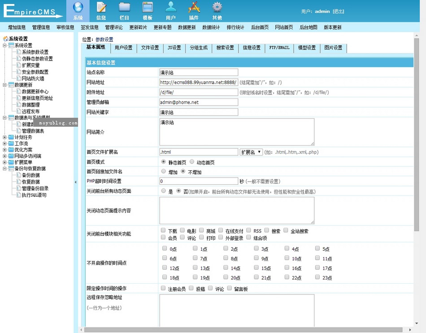Click the page icon beside 恢复数据
Viewport: 426px width, 333px height.
19,182
